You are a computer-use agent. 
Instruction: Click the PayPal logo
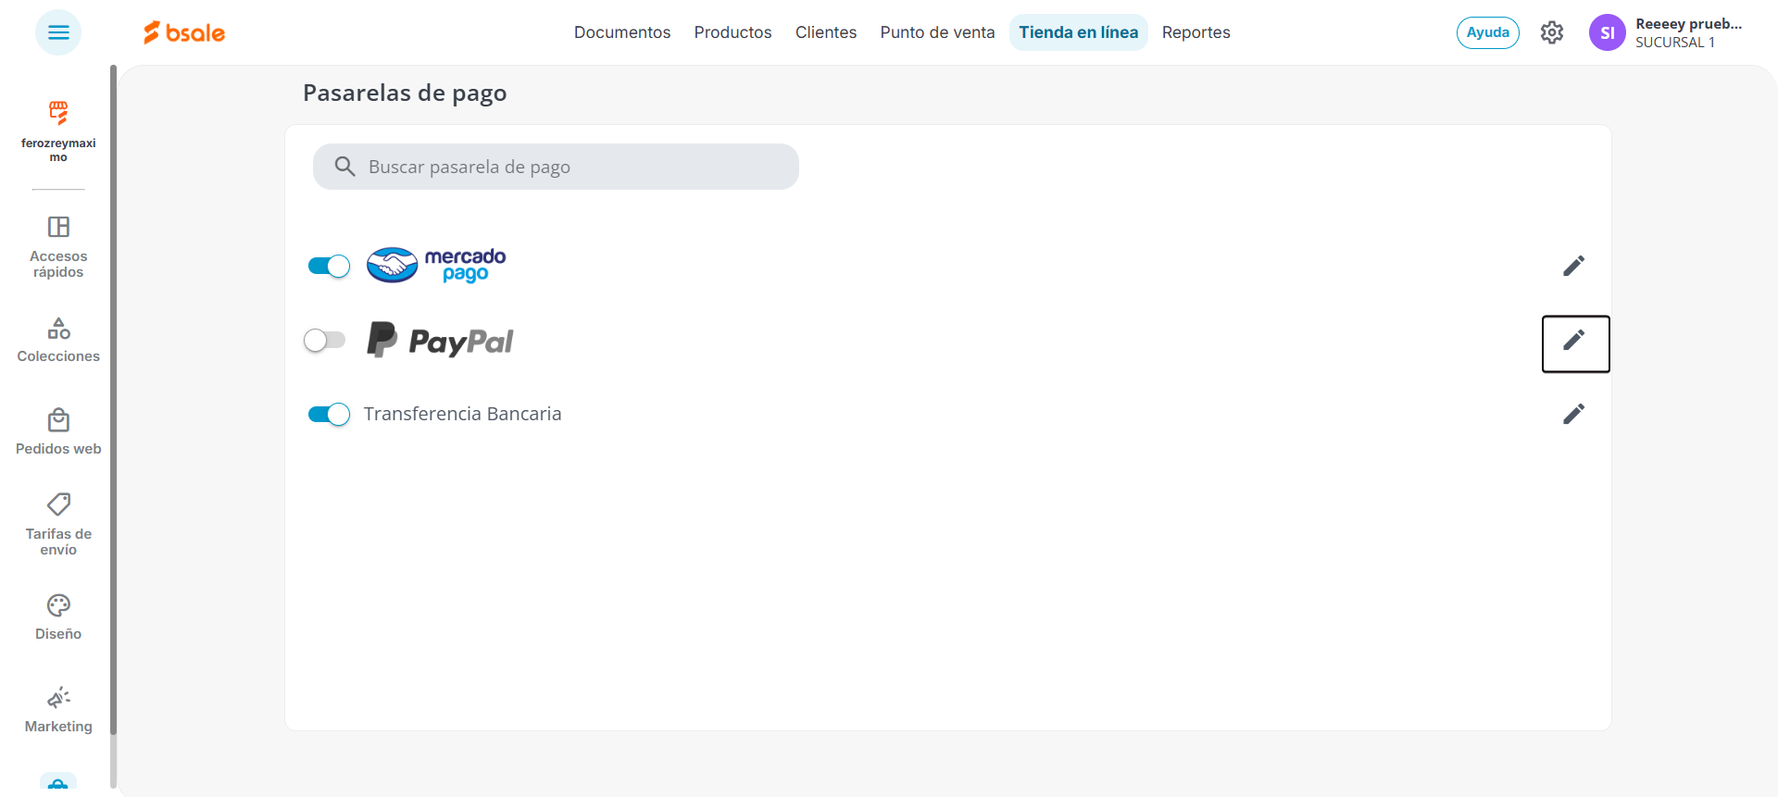click(x=440, y=341)
